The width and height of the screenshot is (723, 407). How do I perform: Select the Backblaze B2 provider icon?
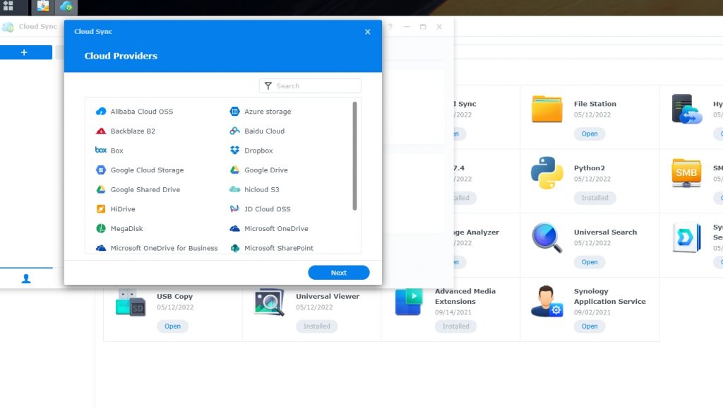click(100, 131)
